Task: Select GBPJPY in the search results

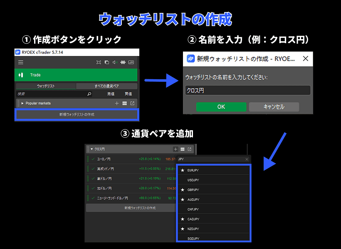Action: 214,190
